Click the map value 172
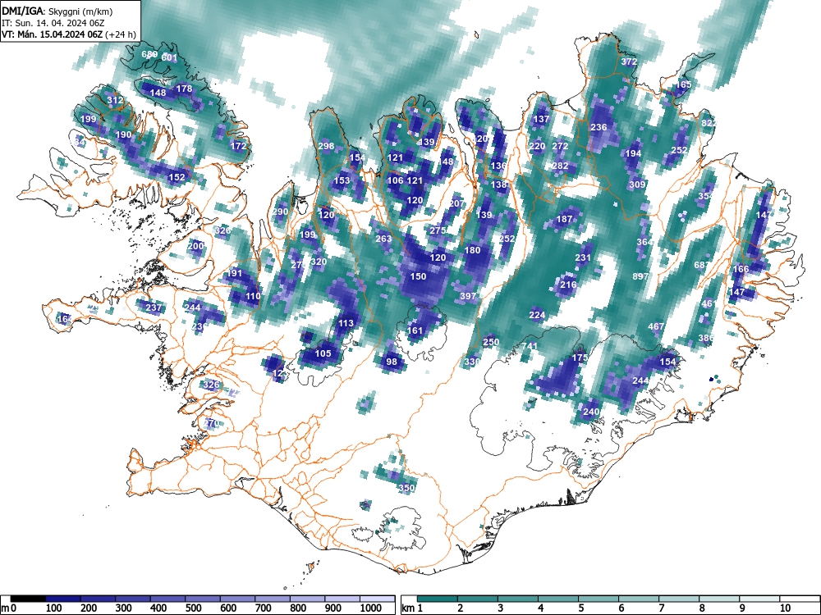 [x=238, y=146]
